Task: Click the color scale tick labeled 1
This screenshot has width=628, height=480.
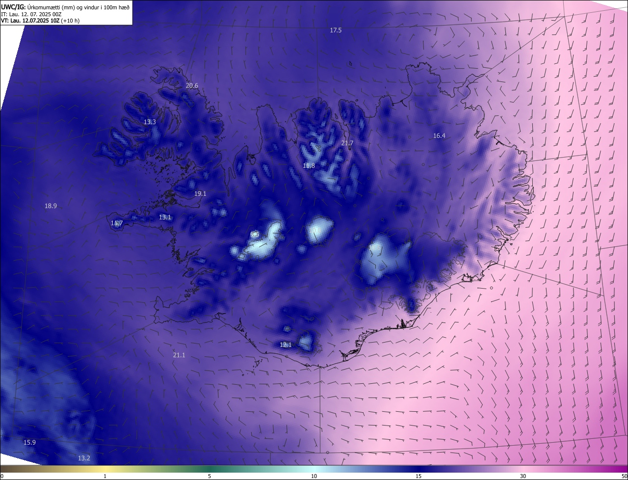Action: 105,476
